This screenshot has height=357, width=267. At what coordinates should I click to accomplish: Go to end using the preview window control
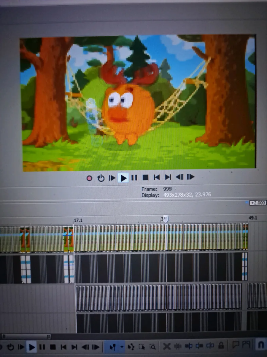click(168, 177)
